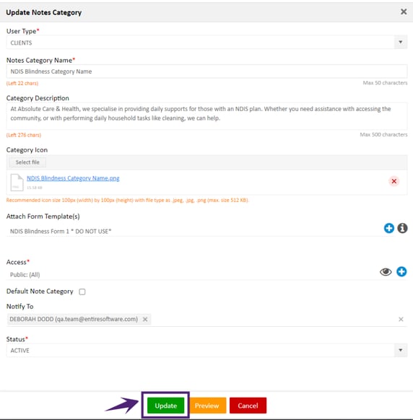
Task: Expand the Status dropdown arrow
Action: 401,350
